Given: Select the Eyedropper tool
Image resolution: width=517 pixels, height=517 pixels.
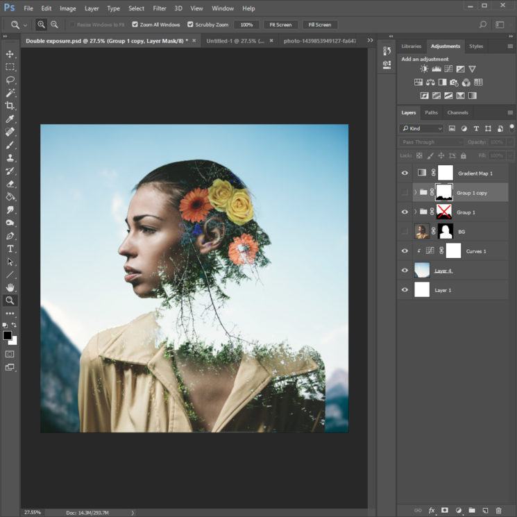Looking at the screenshot, I should (x=10, y=119).
